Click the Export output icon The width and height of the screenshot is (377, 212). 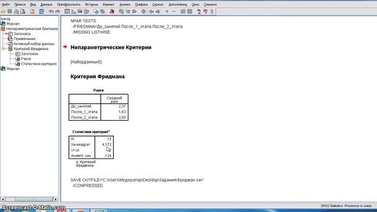(x=32, y=11)
